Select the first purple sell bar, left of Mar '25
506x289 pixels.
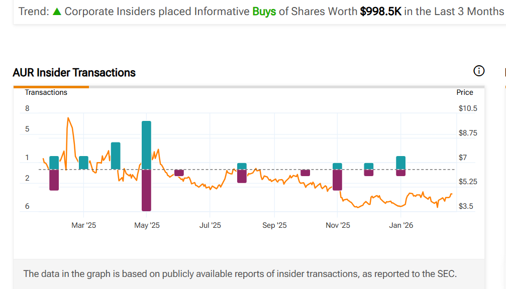(54, 180)
